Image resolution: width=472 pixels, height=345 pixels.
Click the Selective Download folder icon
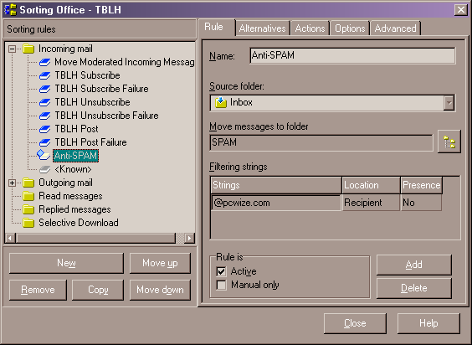pos(28,223)
